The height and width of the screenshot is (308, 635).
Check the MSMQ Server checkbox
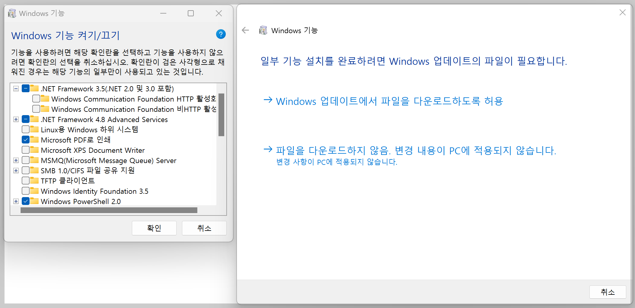click(x=26, y=160)
